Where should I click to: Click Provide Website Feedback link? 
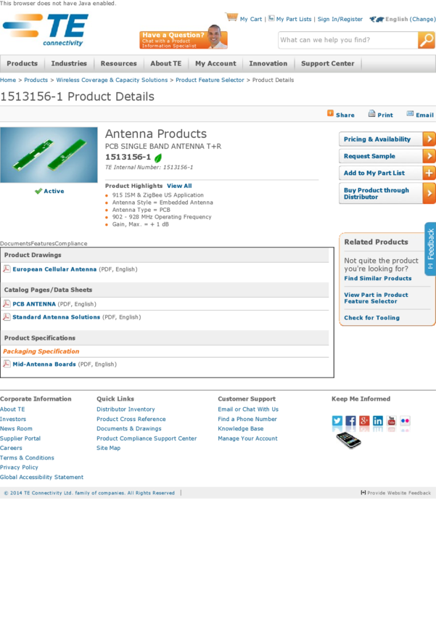click(396, 493)
